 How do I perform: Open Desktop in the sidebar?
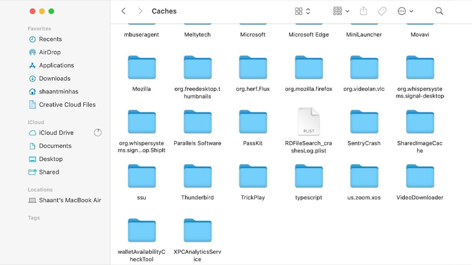tap(45, 159)
